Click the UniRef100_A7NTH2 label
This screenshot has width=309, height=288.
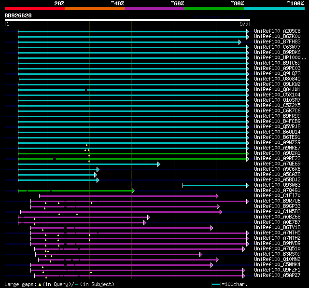pyautogui.click(x=277, y=238)
